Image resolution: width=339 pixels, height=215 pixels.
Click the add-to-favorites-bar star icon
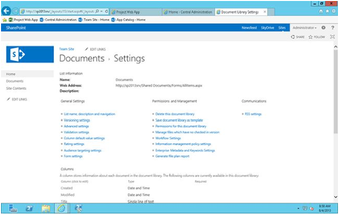[5, 20]
